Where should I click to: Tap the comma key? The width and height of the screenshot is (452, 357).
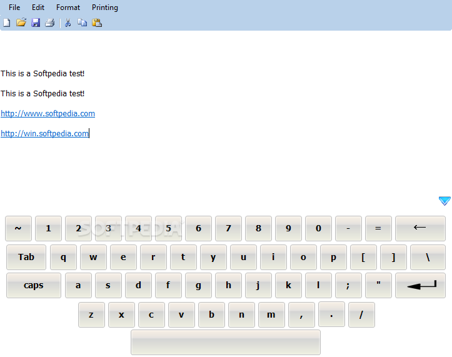301,315
